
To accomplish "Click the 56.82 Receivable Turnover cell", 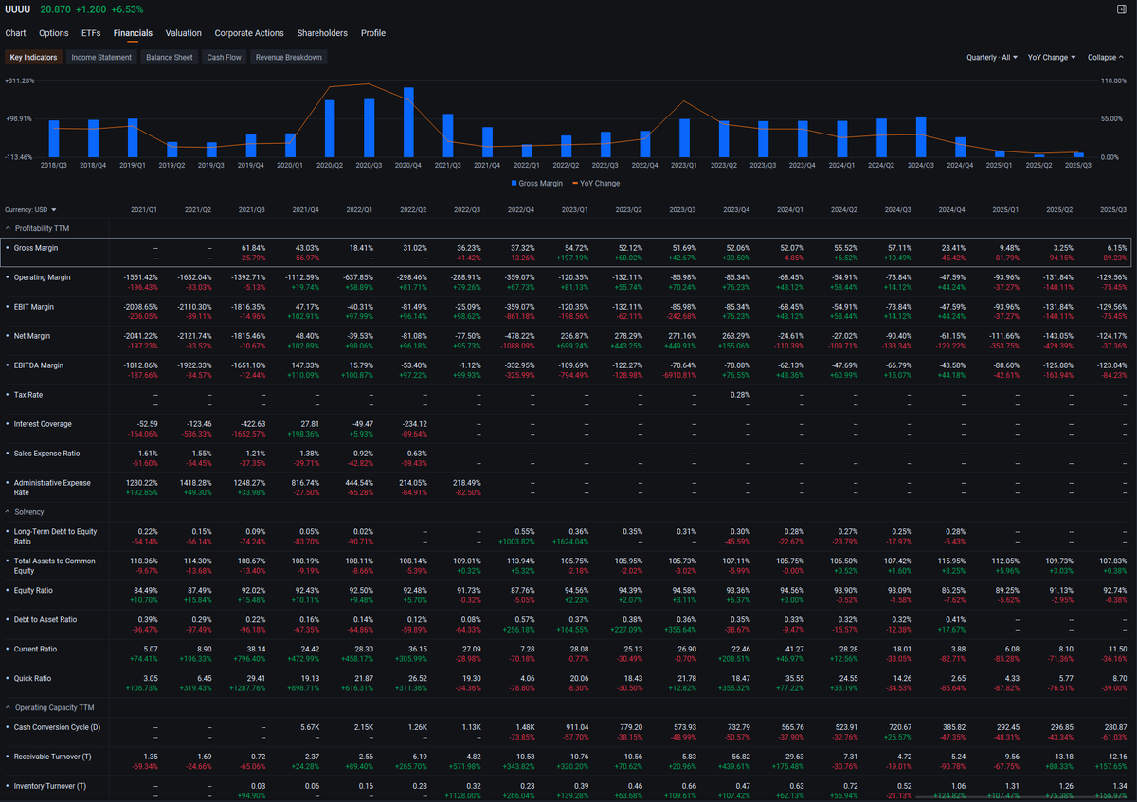I will [x=742, y=757].
